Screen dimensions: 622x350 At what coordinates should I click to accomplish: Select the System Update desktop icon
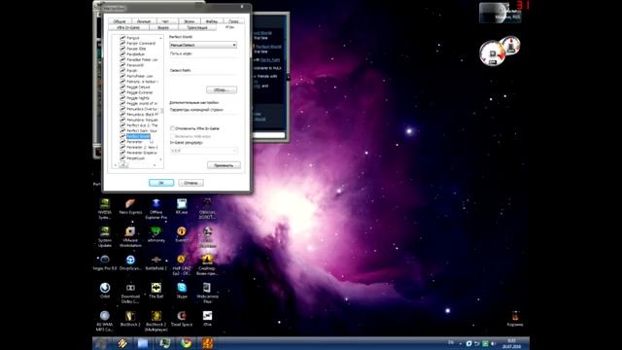(x=105, y=236)
